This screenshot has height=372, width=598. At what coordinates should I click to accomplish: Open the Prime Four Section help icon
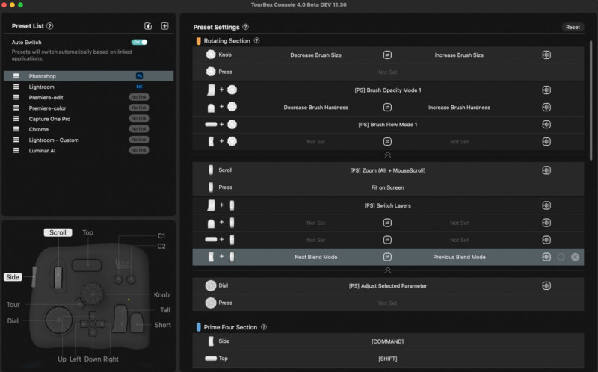(264, 327)
